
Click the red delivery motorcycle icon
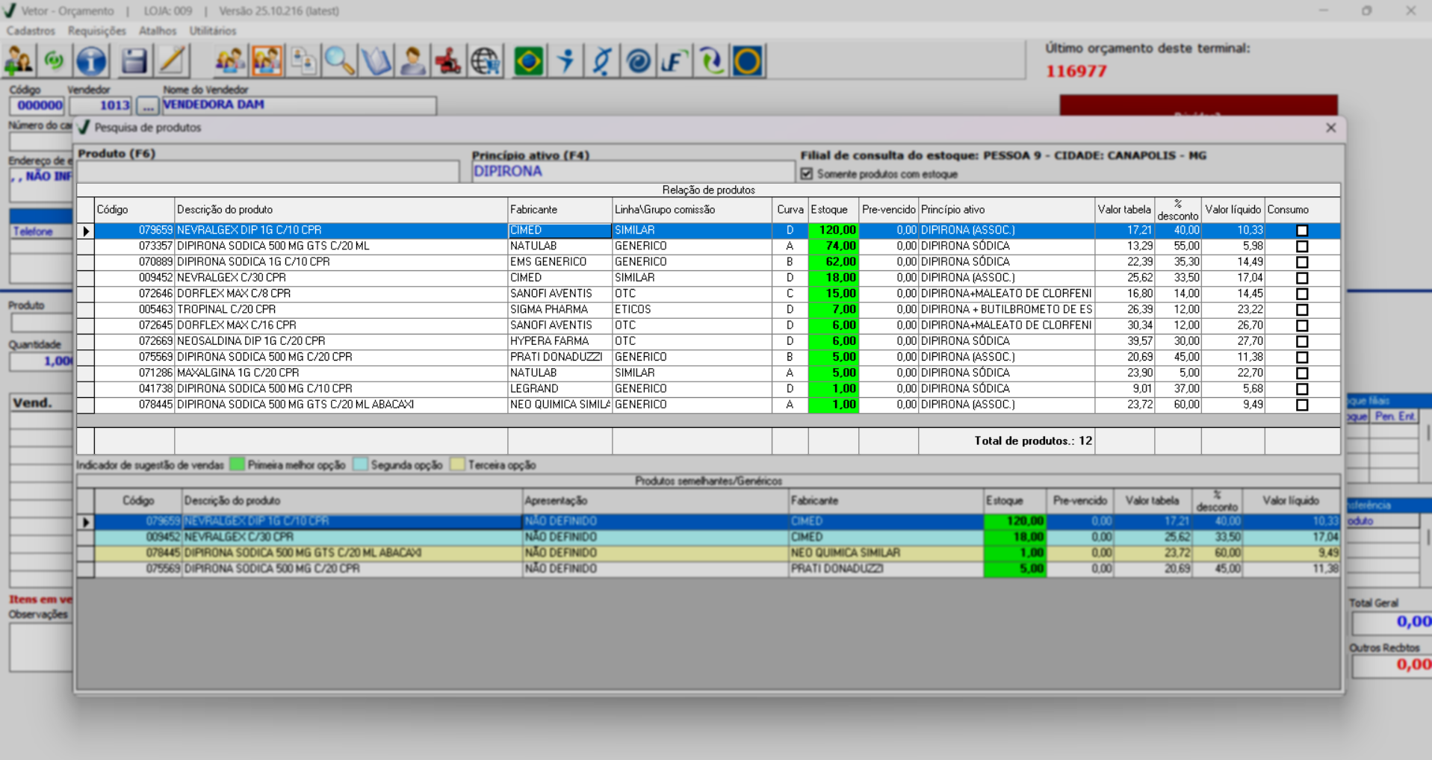(448, 61)
